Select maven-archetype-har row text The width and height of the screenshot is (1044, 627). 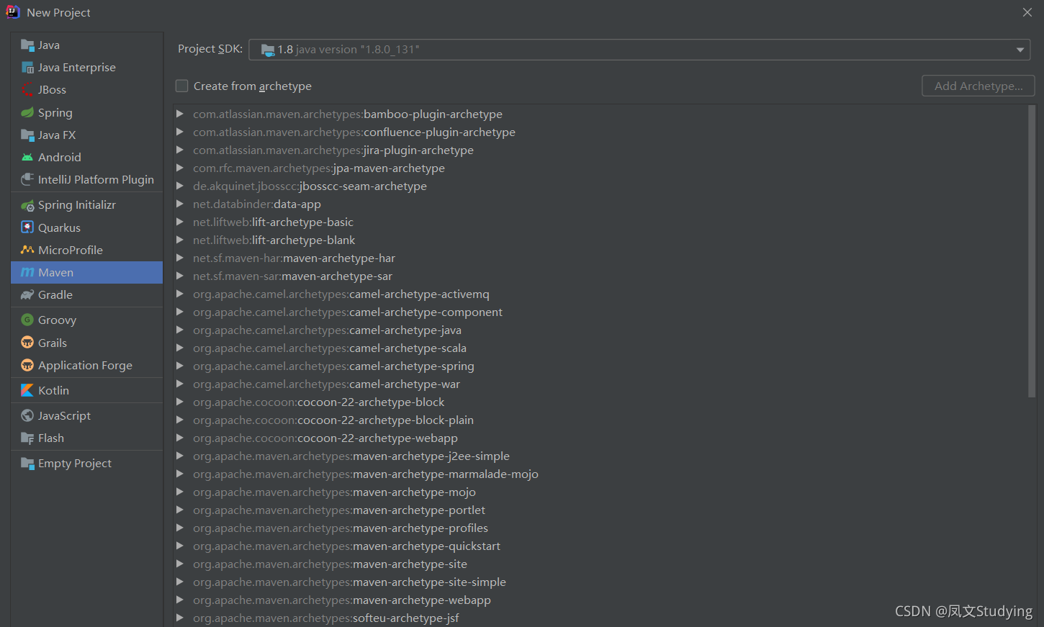point(294,258)
